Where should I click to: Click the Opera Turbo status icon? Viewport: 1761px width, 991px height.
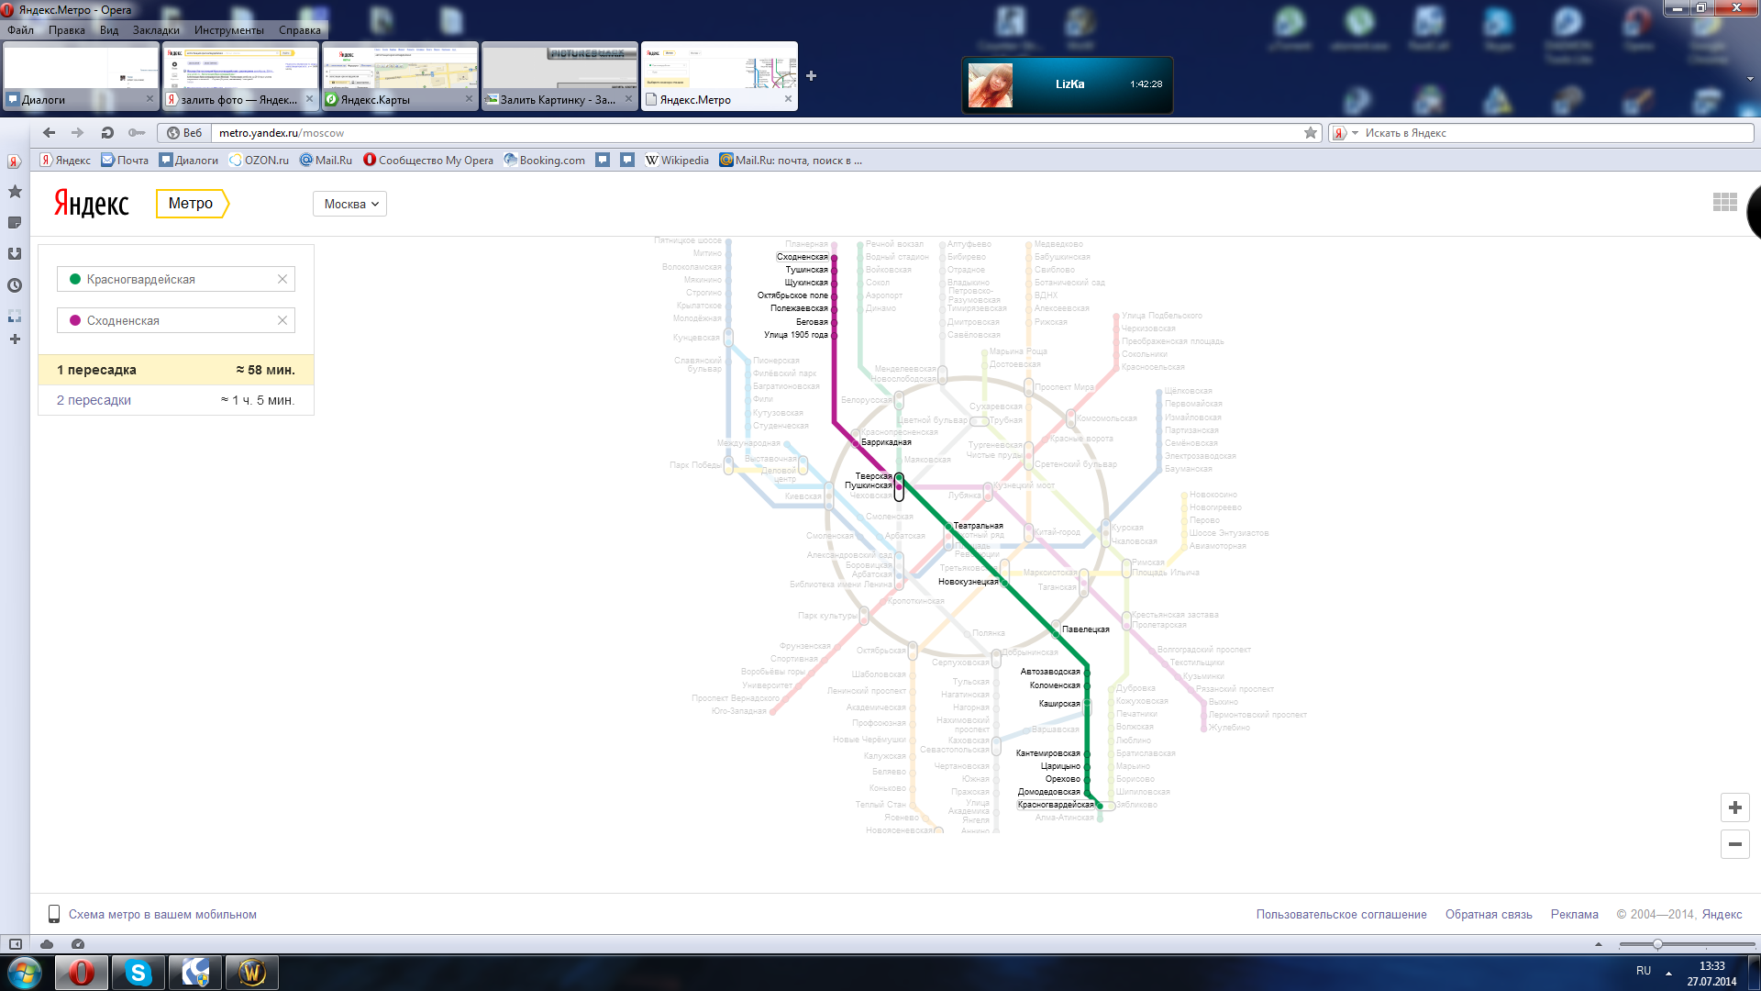(78, 944)
